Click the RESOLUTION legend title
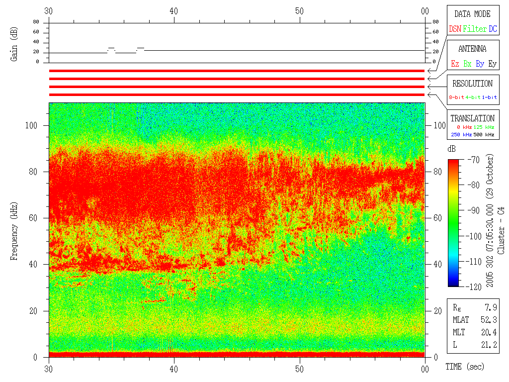Screen dimensions: 509x382 point(473,84)
